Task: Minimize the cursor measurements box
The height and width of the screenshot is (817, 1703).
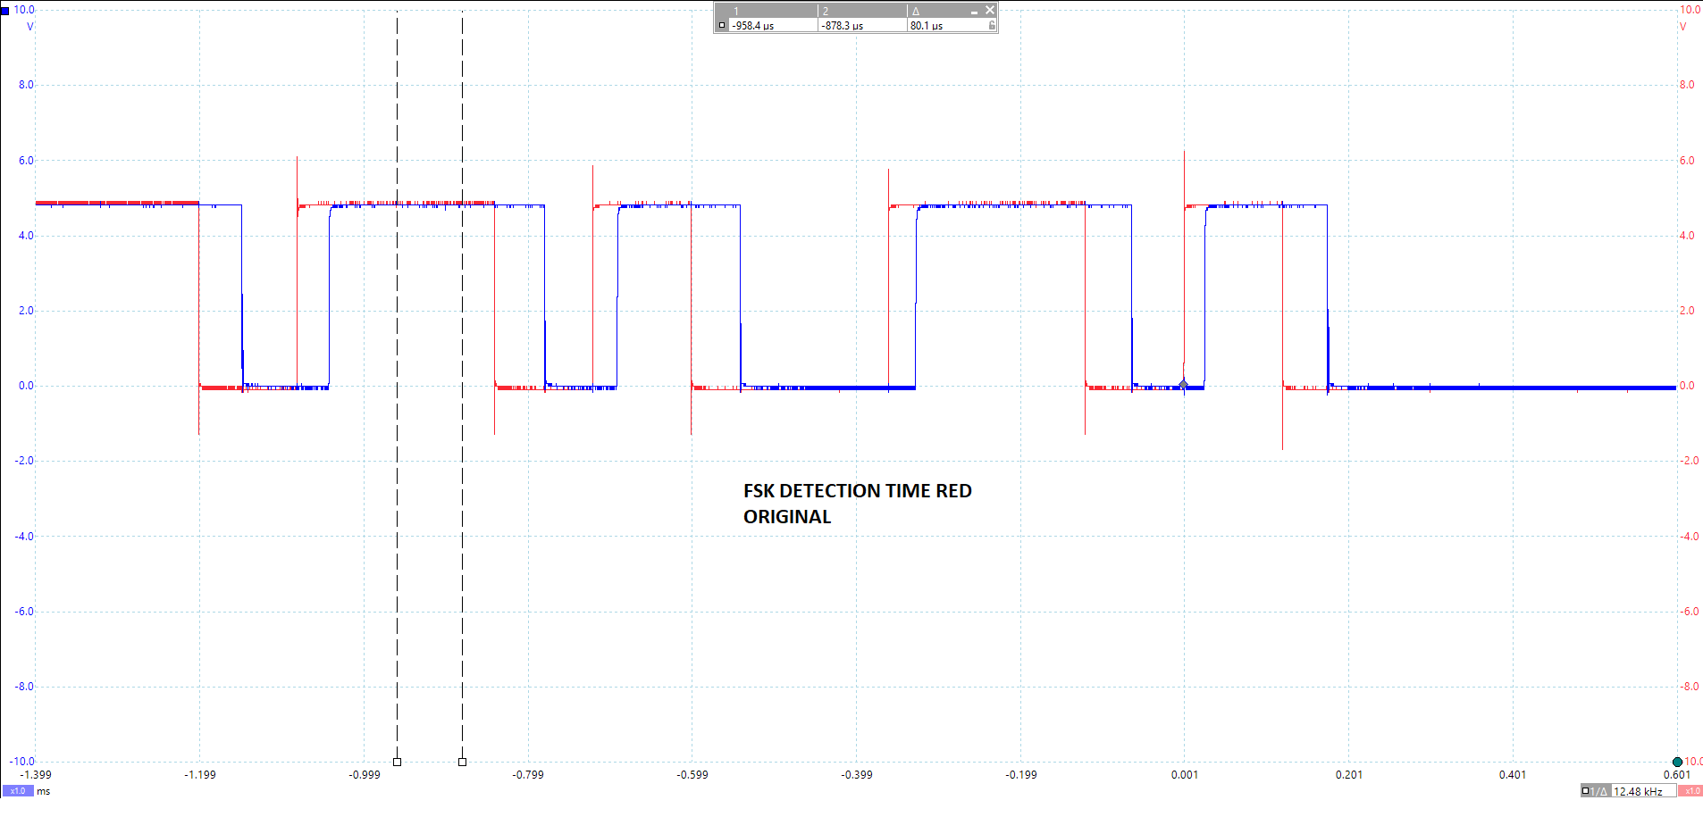Action: [974, 10]
